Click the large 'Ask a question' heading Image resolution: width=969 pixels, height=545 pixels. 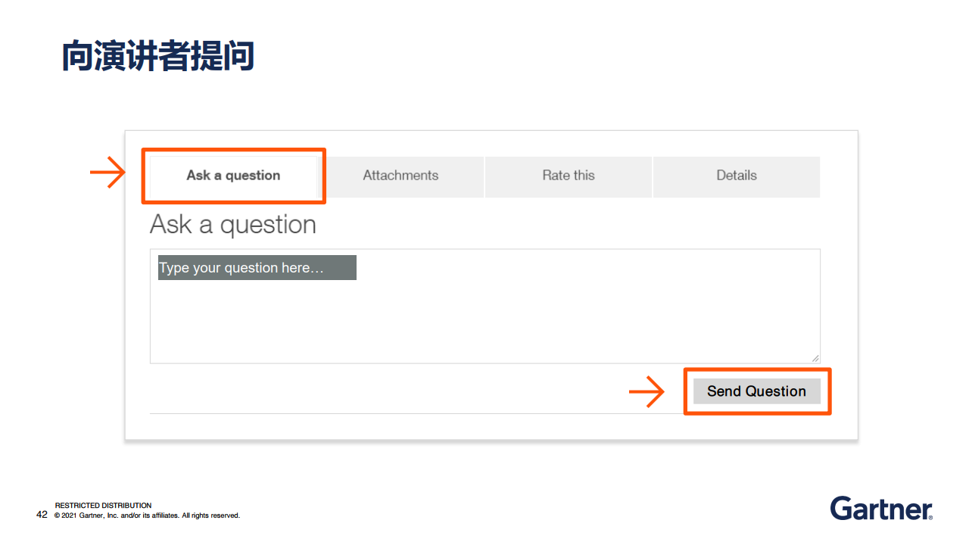(233, 225)
